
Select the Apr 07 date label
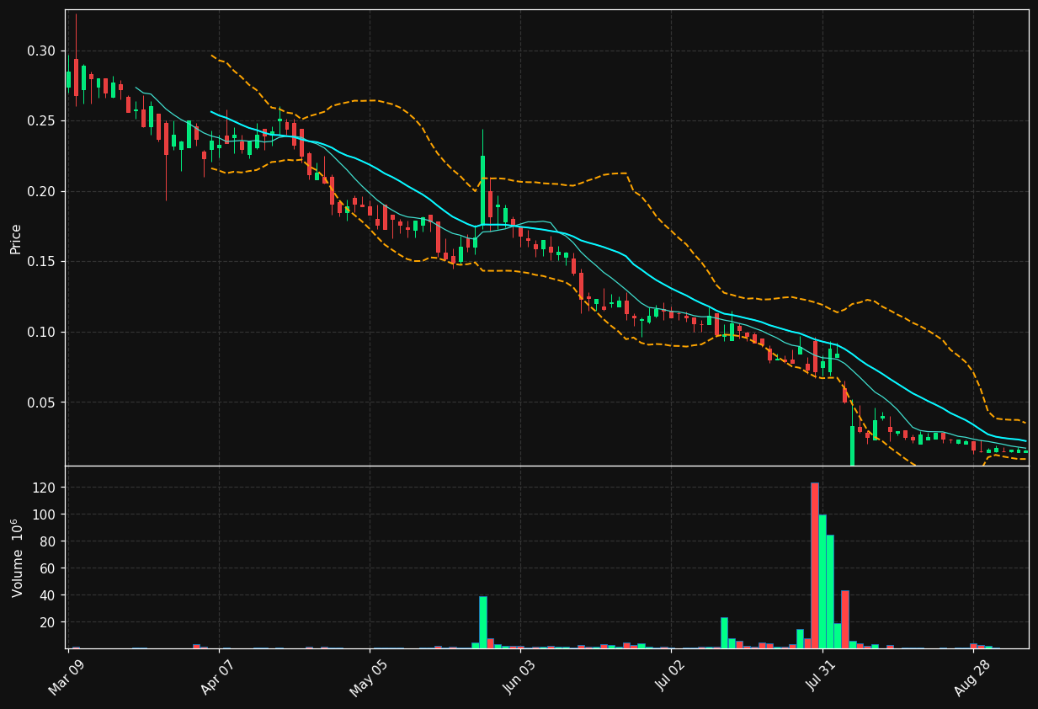click(218, 677)
